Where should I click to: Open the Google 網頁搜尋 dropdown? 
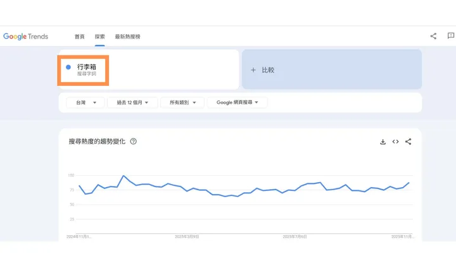237,102
